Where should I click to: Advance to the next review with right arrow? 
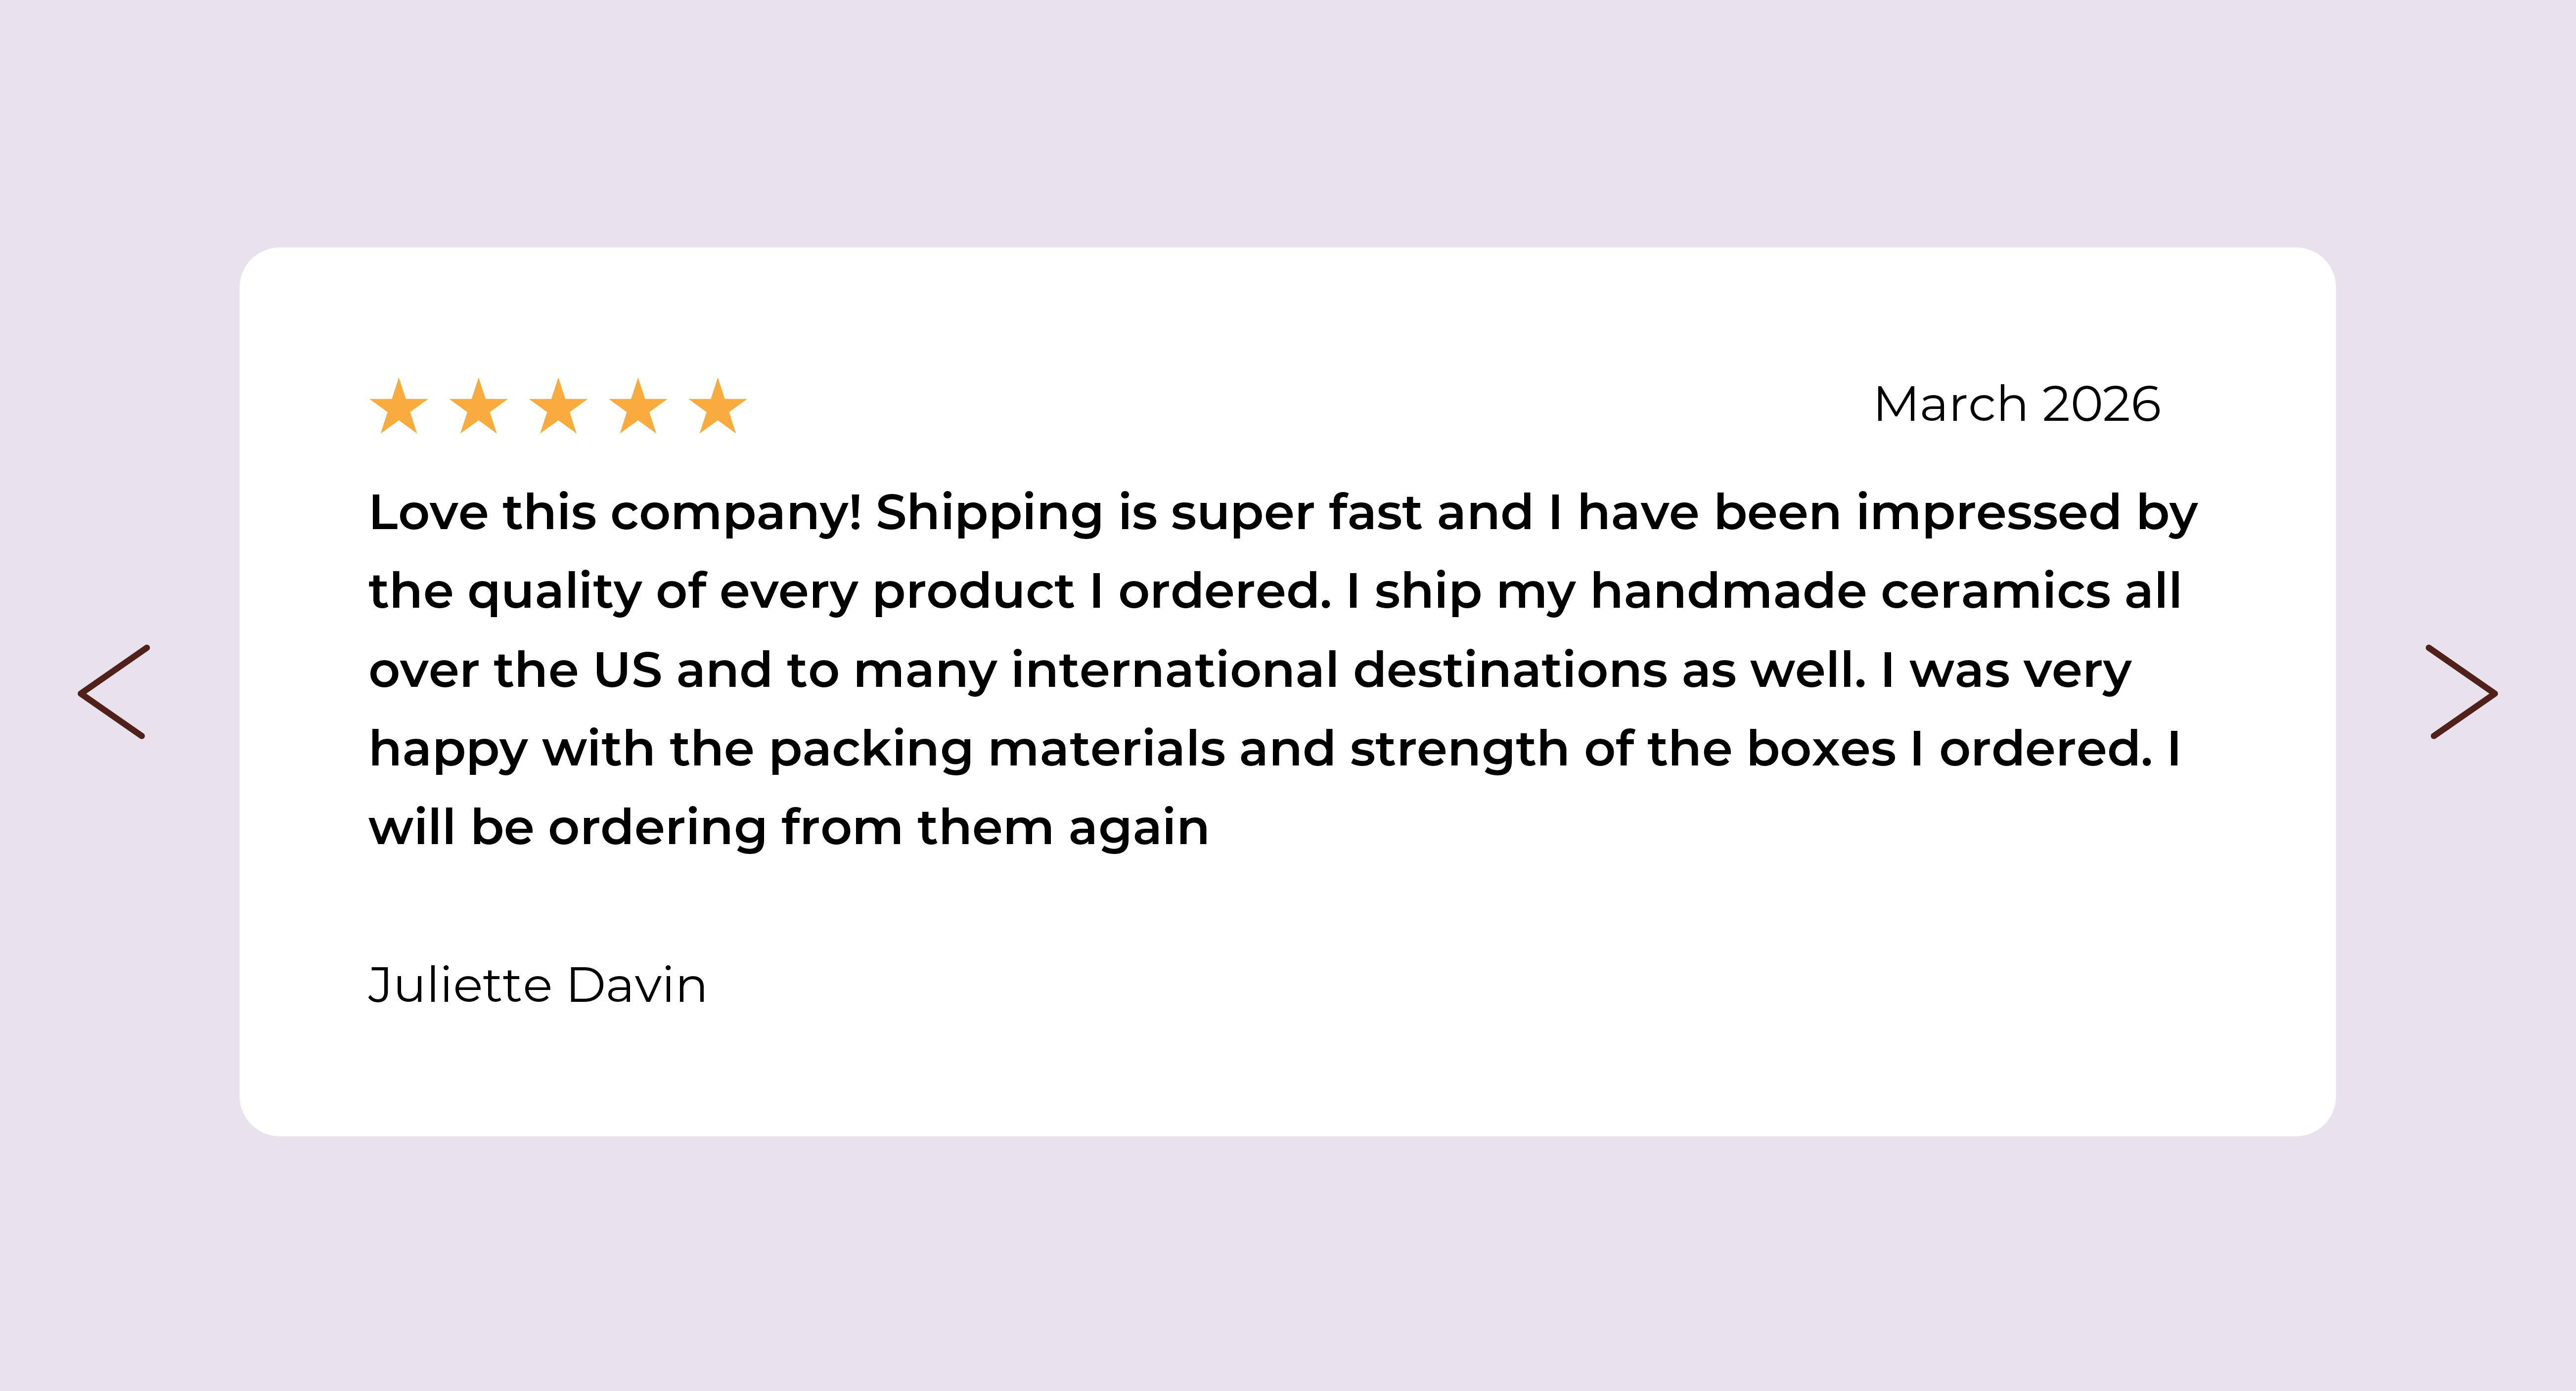2461,692
